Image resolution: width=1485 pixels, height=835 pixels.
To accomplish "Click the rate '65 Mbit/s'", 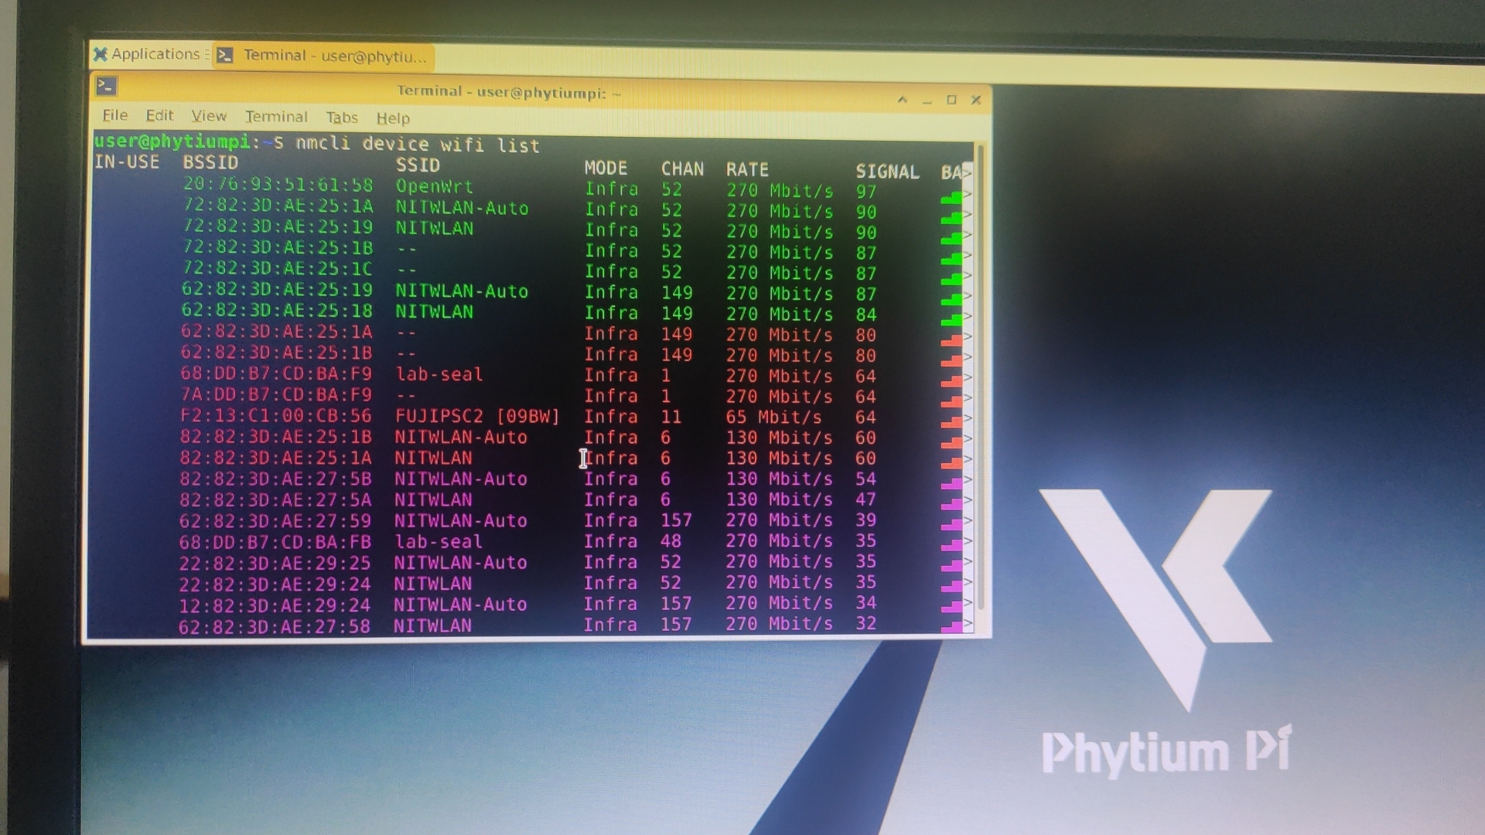I will [x=773, y=417].
